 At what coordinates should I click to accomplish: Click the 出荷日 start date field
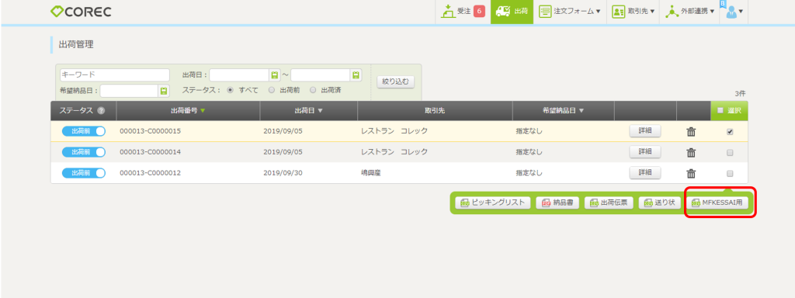click(x=239, y=75)
